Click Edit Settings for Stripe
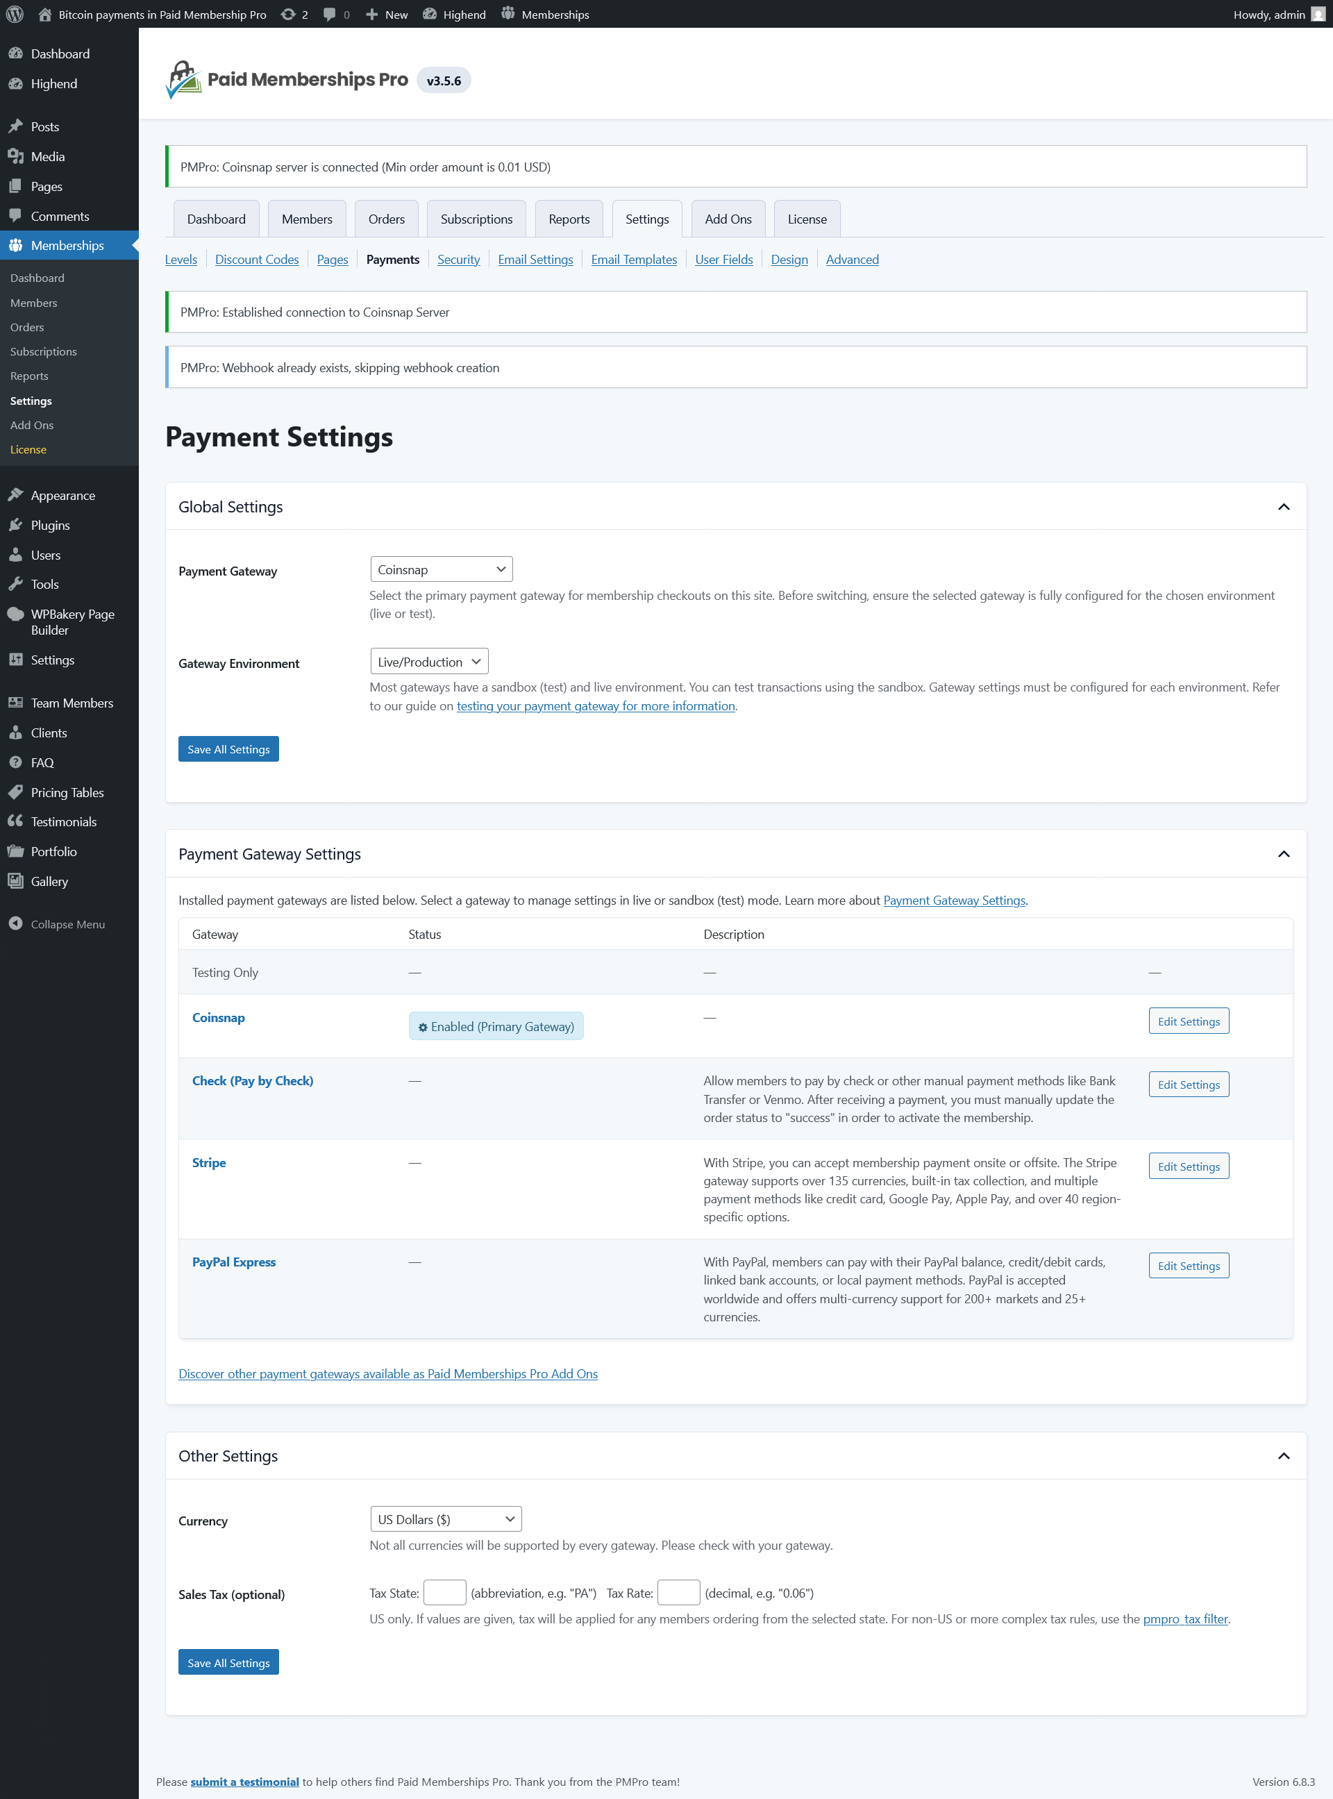This screenshot has width=1333, height=1799. 1188,1166
